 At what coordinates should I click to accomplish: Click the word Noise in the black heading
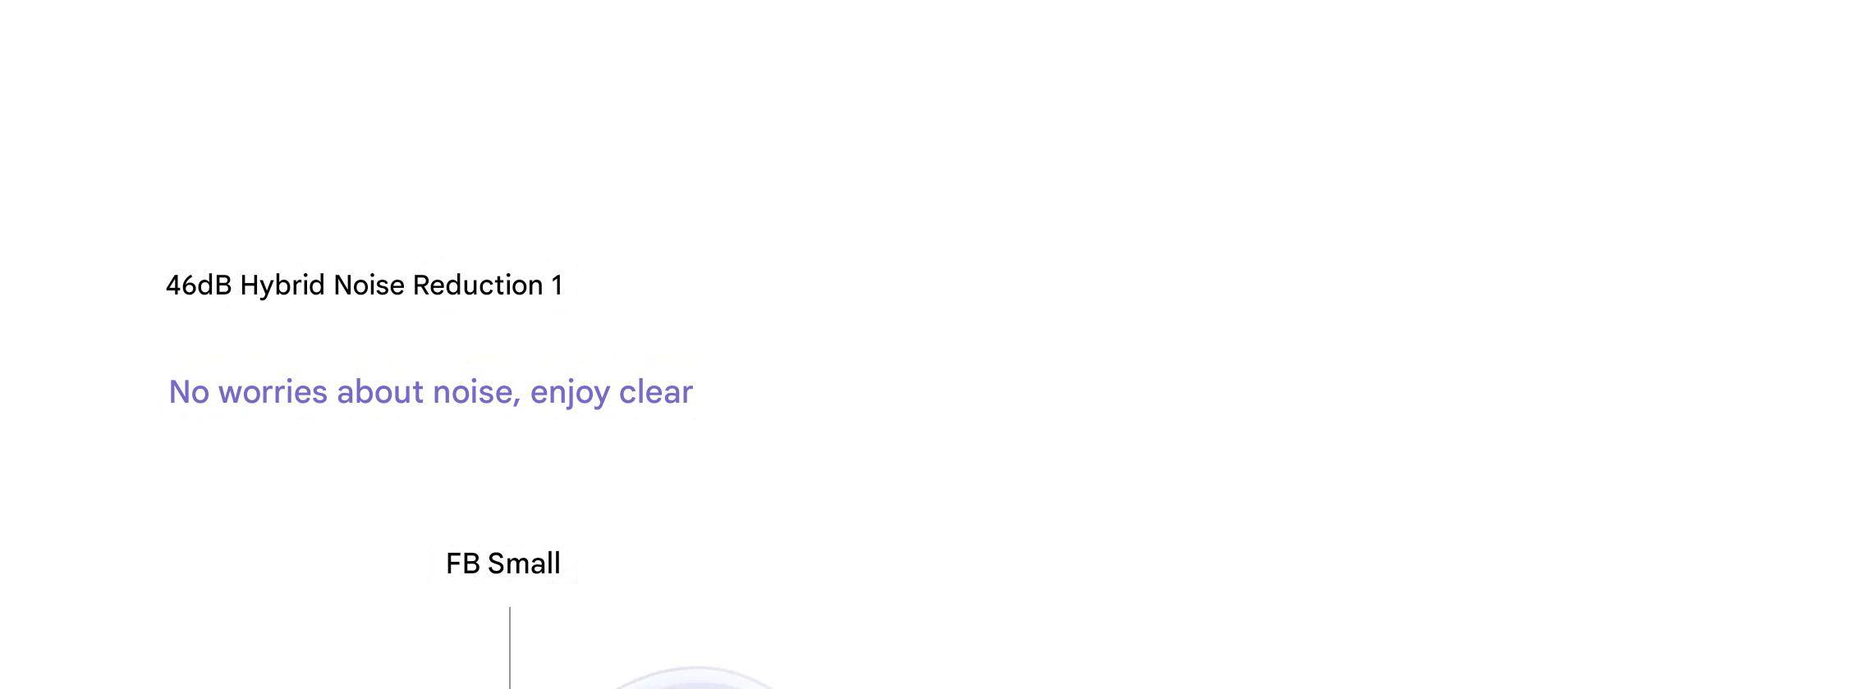[x=369, y=285]
